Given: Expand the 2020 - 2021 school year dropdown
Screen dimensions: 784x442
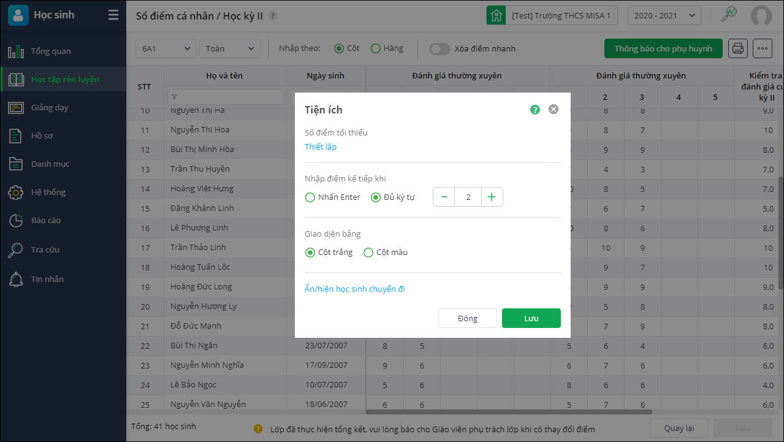Looking at the screenshot, I should [664, 15].
